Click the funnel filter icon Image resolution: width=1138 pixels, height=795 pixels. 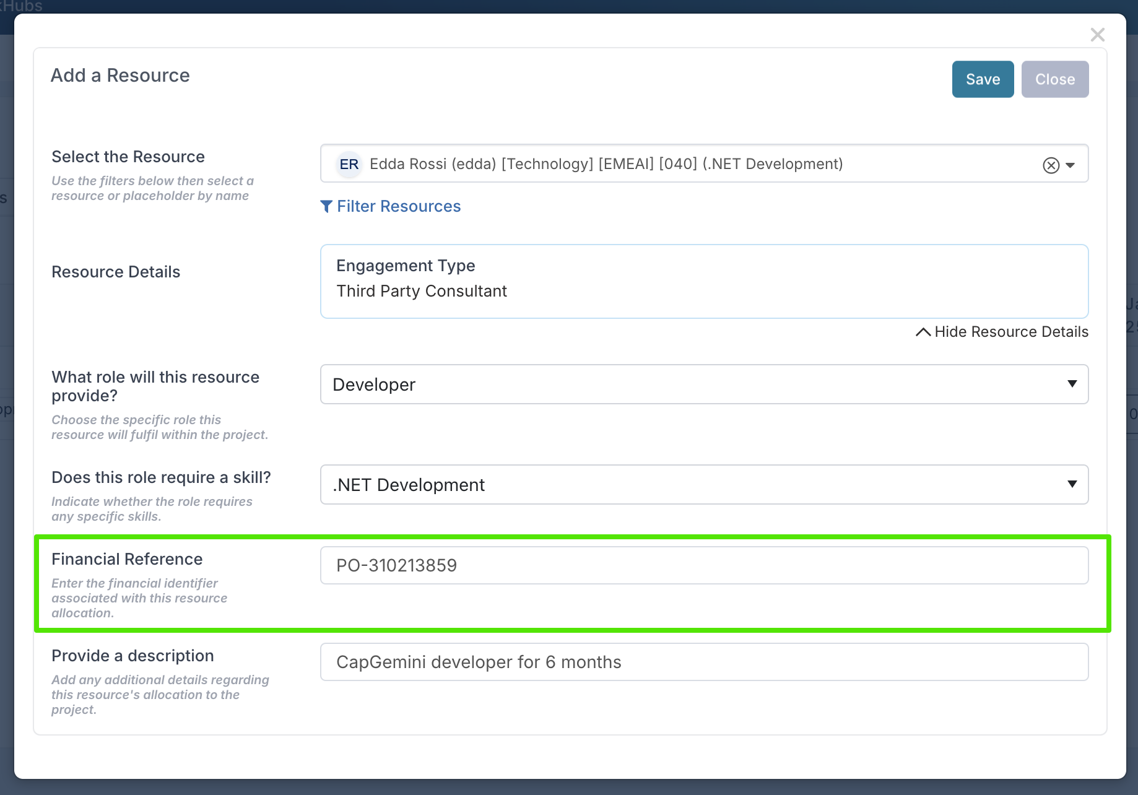coord(326,206)
